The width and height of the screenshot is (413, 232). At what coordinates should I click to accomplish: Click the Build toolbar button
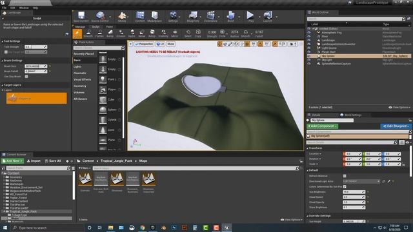tap(231, 17)
